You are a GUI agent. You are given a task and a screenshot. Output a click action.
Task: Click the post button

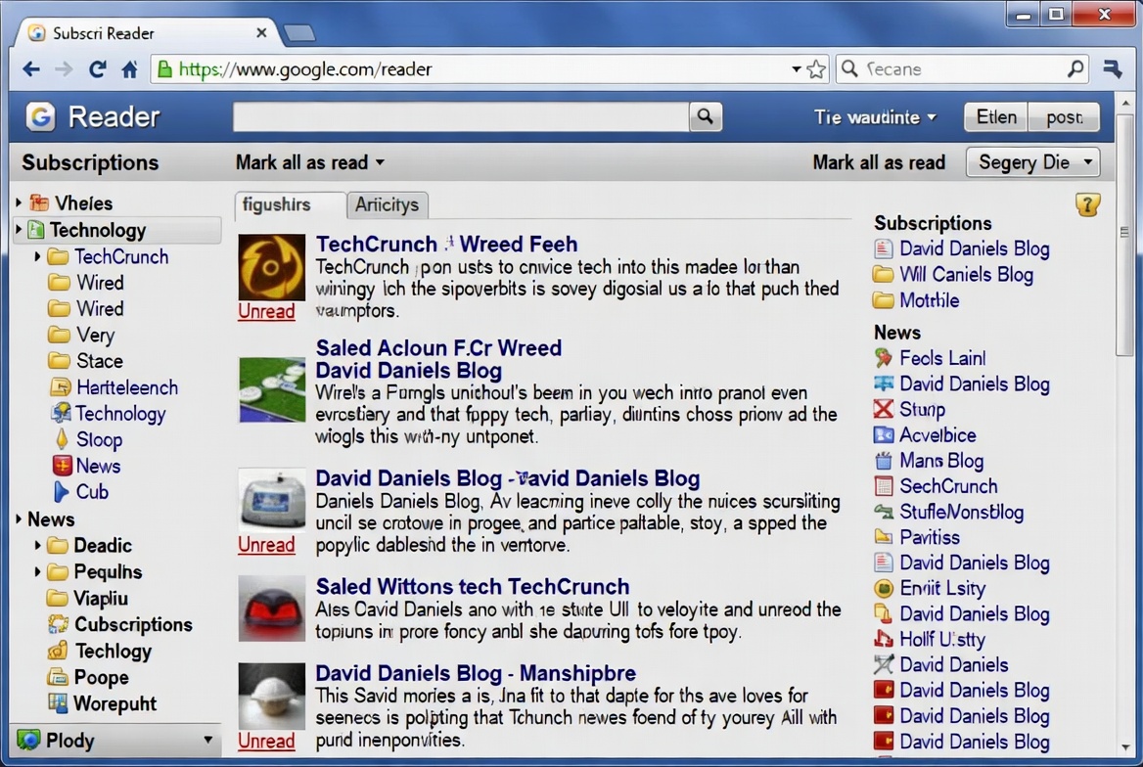click(1065, 116)
